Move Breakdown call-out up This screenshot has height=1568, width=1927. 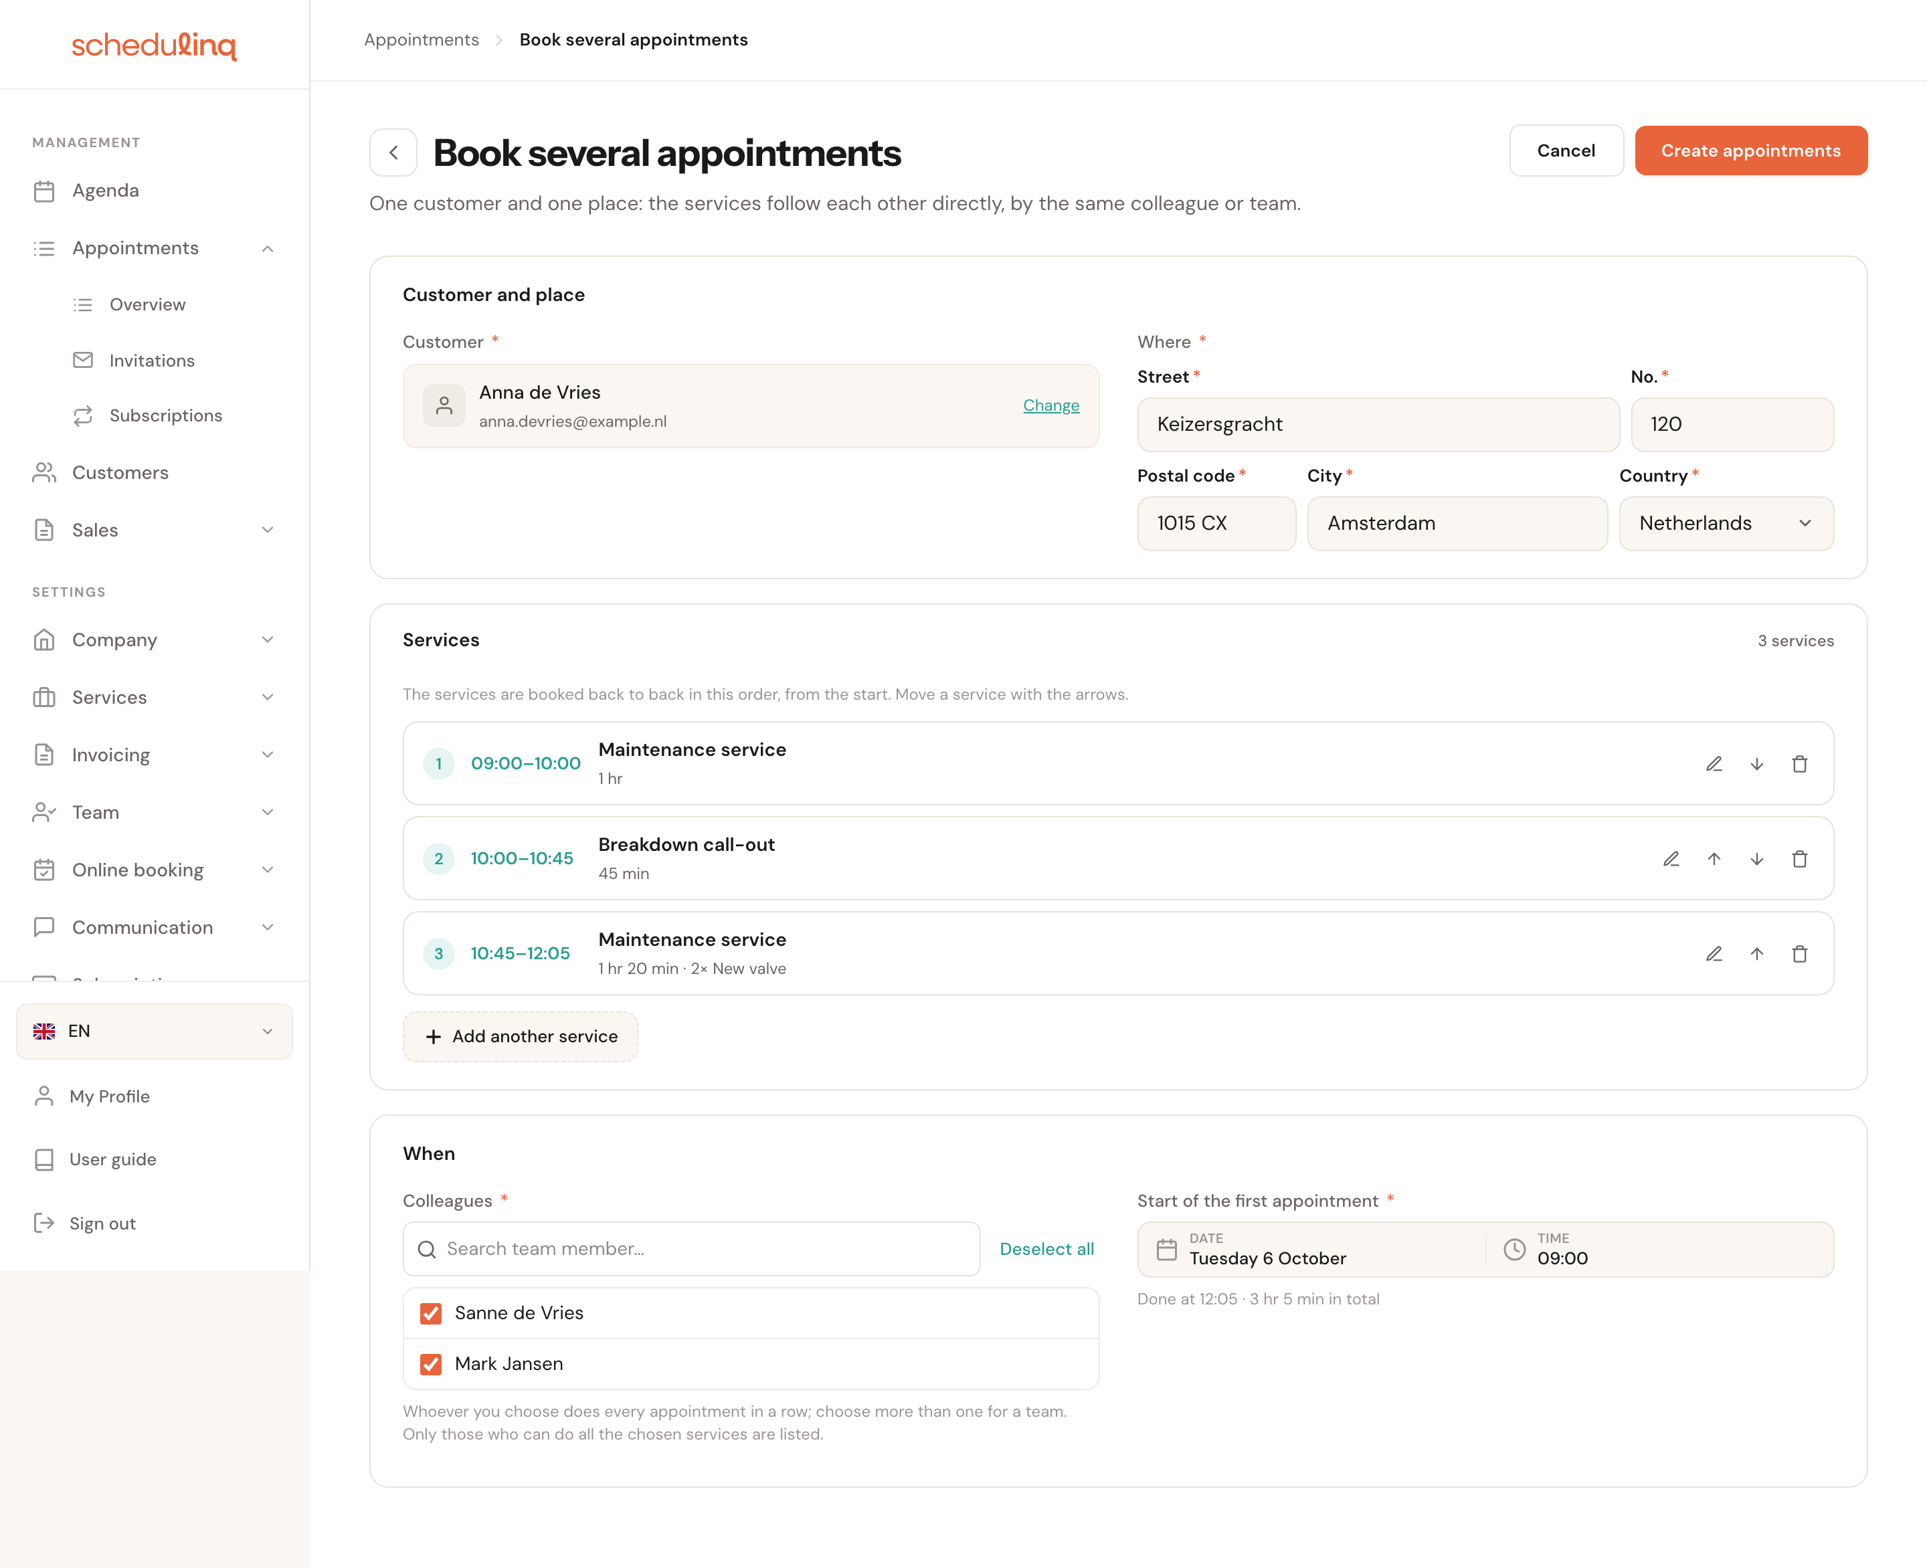1714,859
